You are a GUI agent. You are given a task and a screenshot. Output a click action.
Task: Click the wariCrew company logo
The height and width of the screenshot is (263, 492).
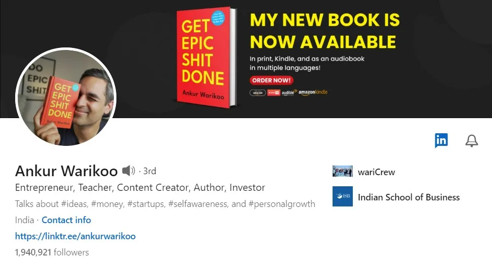click(x=342, y=171)
